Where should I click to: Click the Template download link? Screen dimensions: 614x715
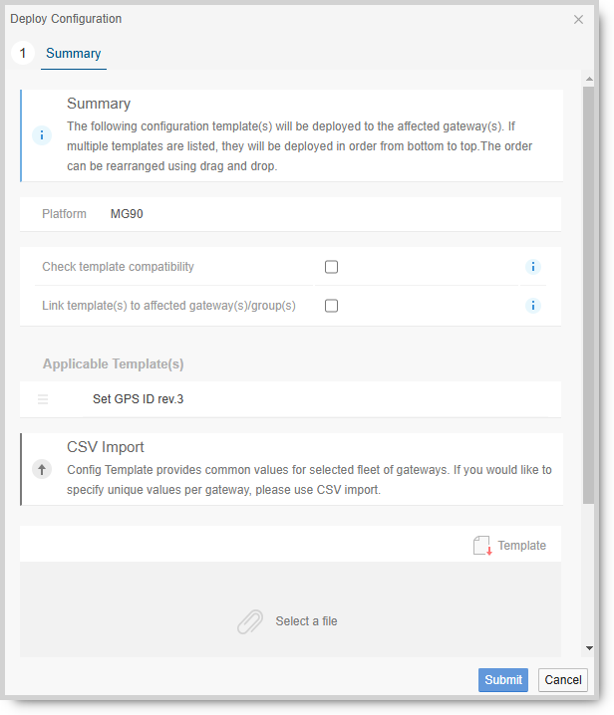coord(521,546)
